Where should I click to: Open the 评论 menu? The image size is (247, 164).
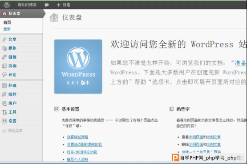[12, 75]
